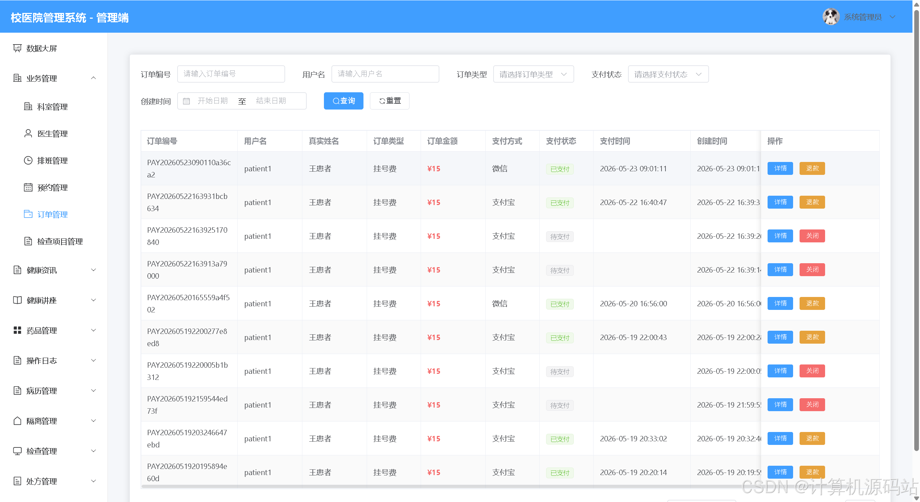The image size is (920, 502).
Task: Open the 订单类型 dropdown
Action: tap(533, 74)
